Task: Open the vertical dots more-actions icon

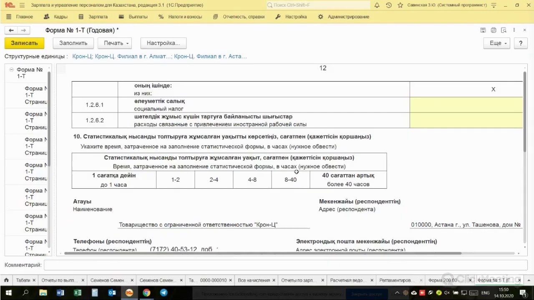Action: (514, 30)
